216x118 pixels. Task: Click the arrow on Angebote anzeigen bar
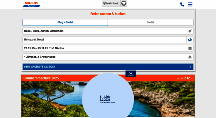(x=190, y=67)
